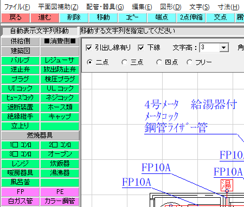Image resolution: width=244 pixels, height=207 pixels.
Task: Uncheck the 下線 underline checkbox
Action: pyautogui.click(x=141, y=48)
